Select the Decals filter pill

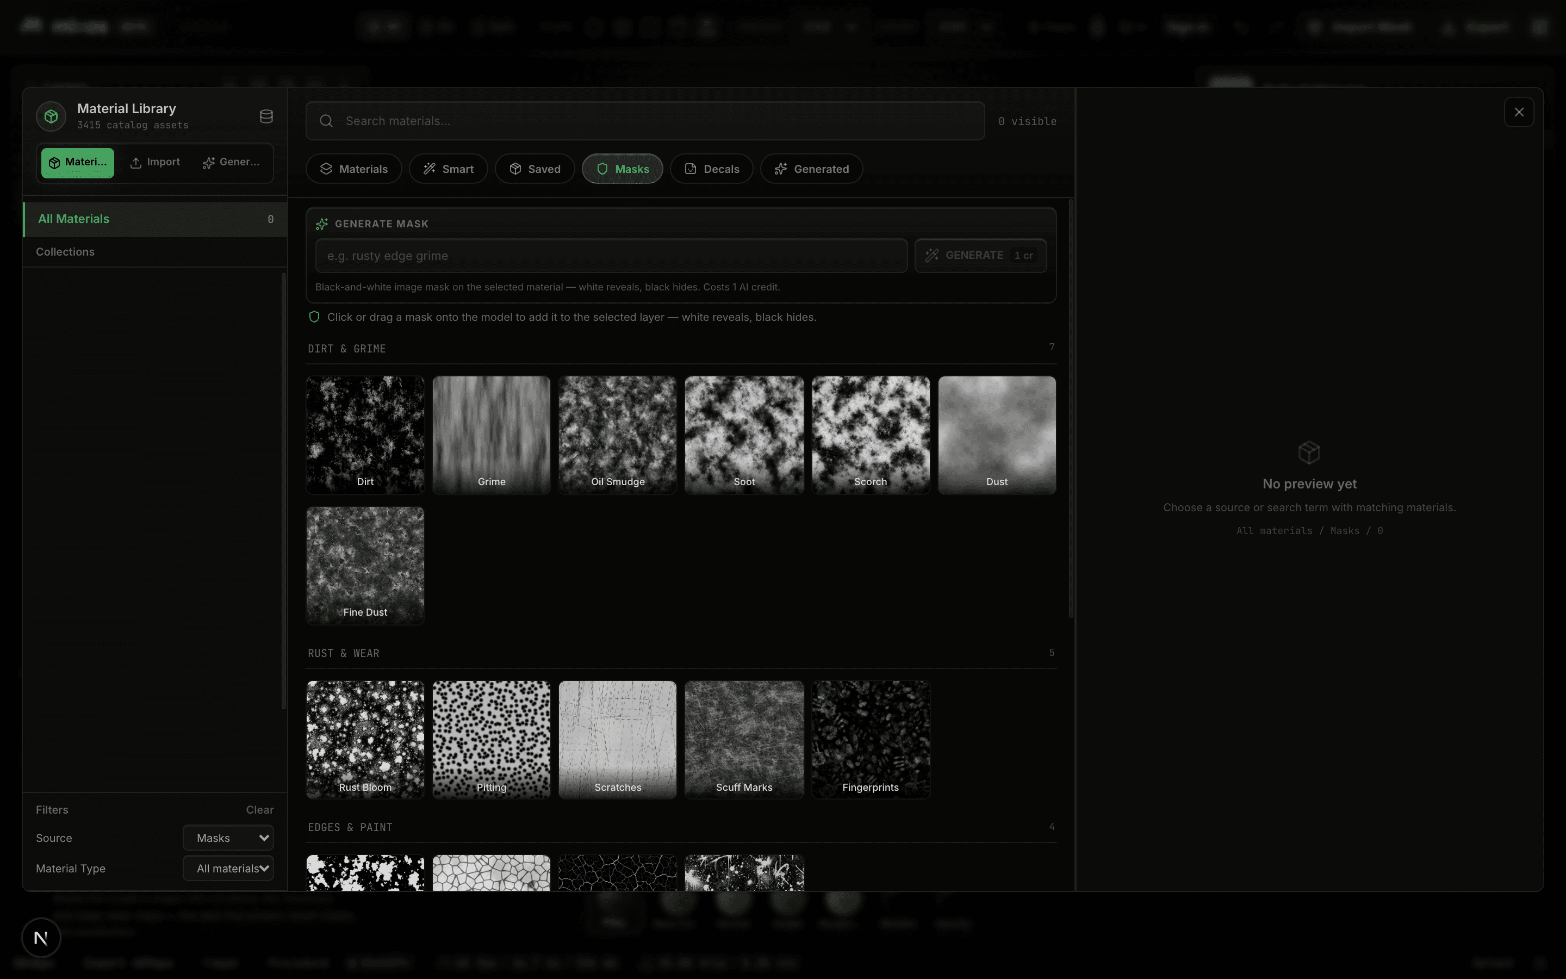[712, 169]
